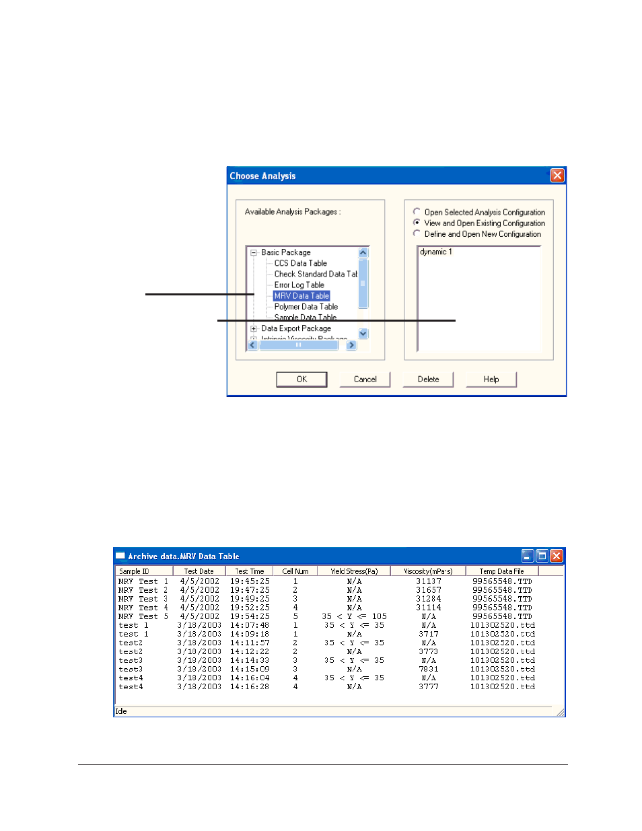
Task: Click package tree scroll right arrow
Action: point(351,345)
